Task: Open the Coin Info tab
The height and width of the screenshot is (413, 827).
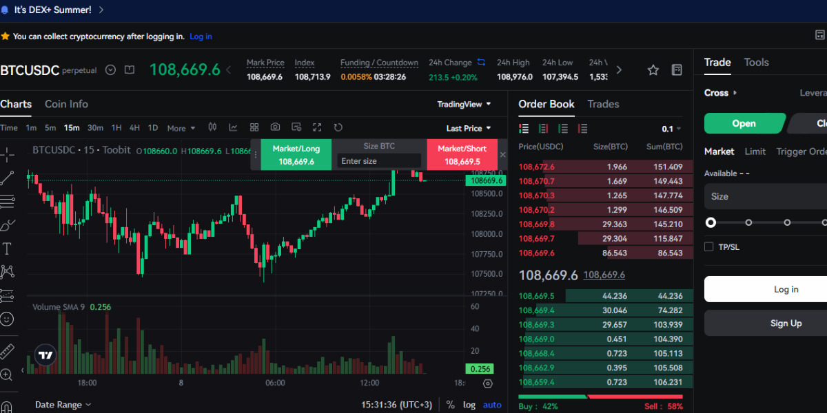Action: (x=66, y=104)
